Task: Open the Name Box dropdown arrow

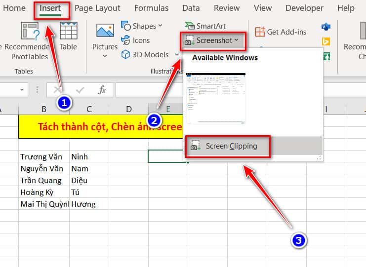Action: (x=22, y=90)
